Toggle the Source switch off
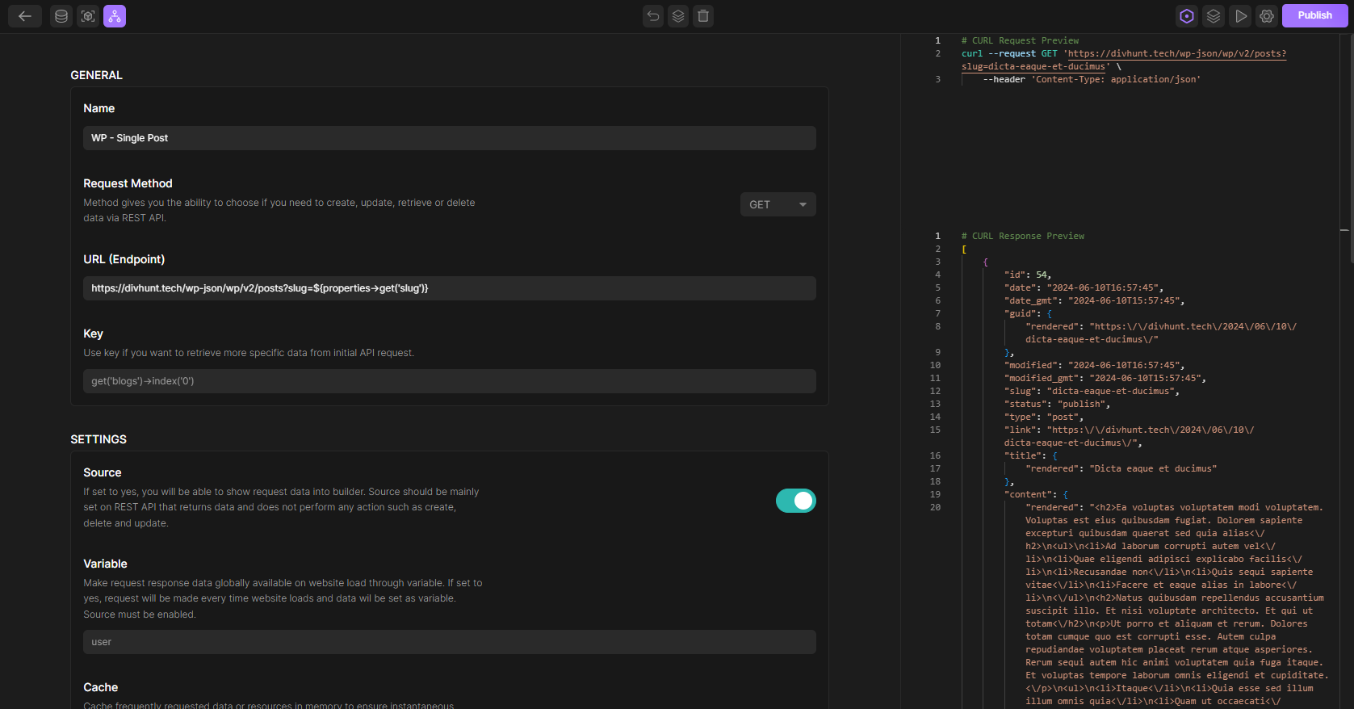This screenshot has width=1354, height=709. click(x=796, y=501)
